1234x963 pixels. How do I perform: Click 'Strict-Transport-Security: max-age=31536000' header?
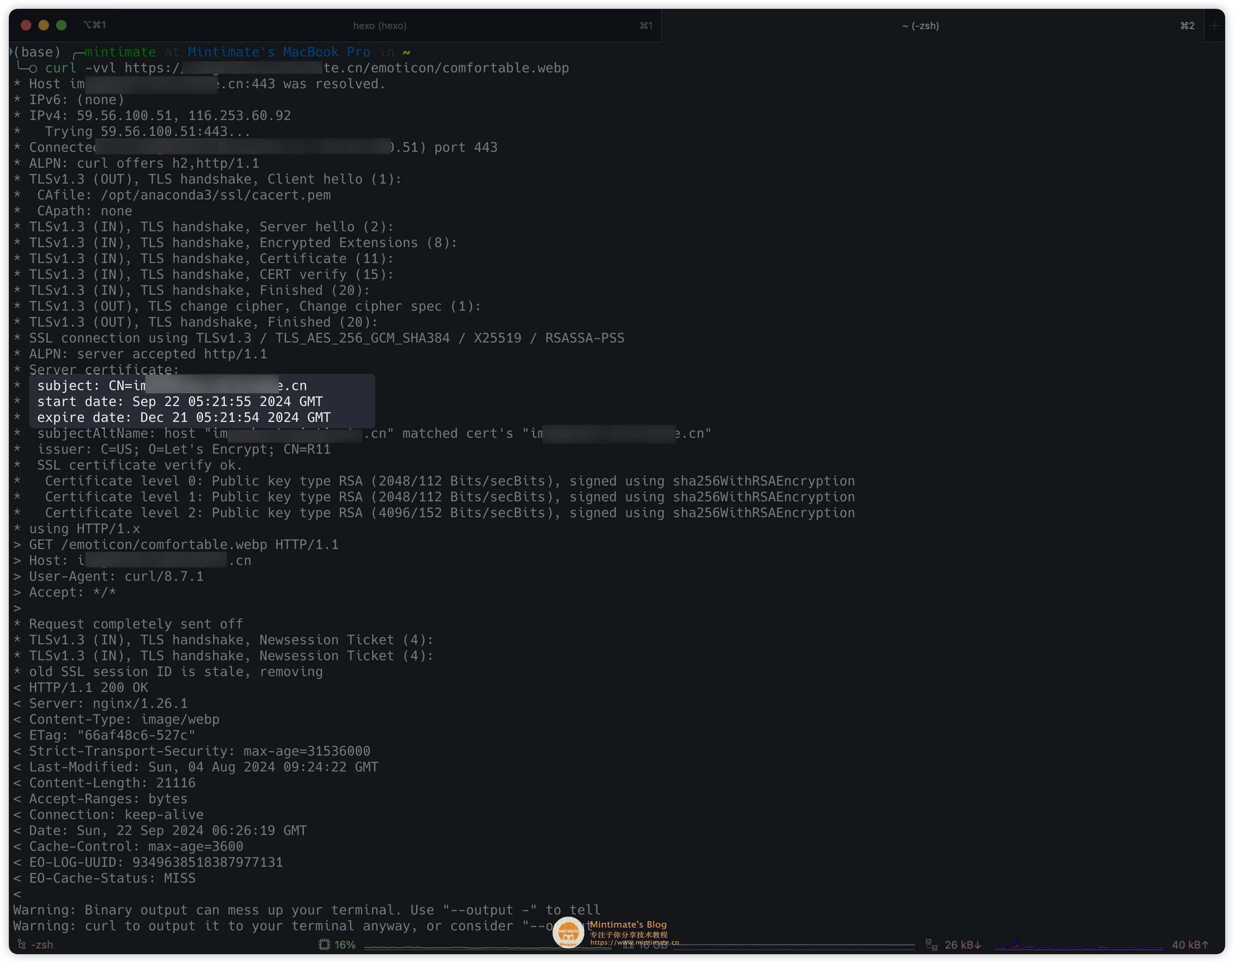point(192,751)
